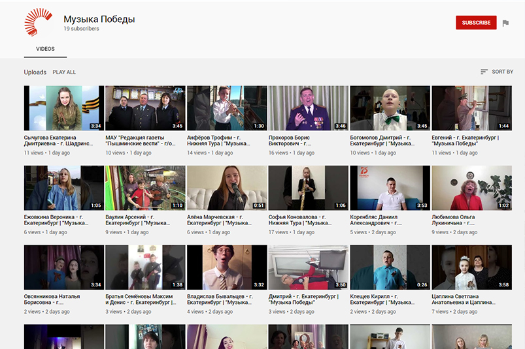Play the Анфёров Трофим trumpet video thumbnail
Screen dimensions: 525x349
(226, 108)
